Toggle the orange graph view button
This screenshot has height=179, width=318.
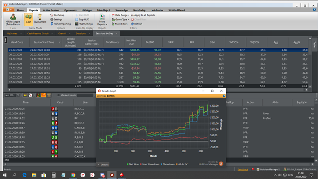tap(44, 95)
